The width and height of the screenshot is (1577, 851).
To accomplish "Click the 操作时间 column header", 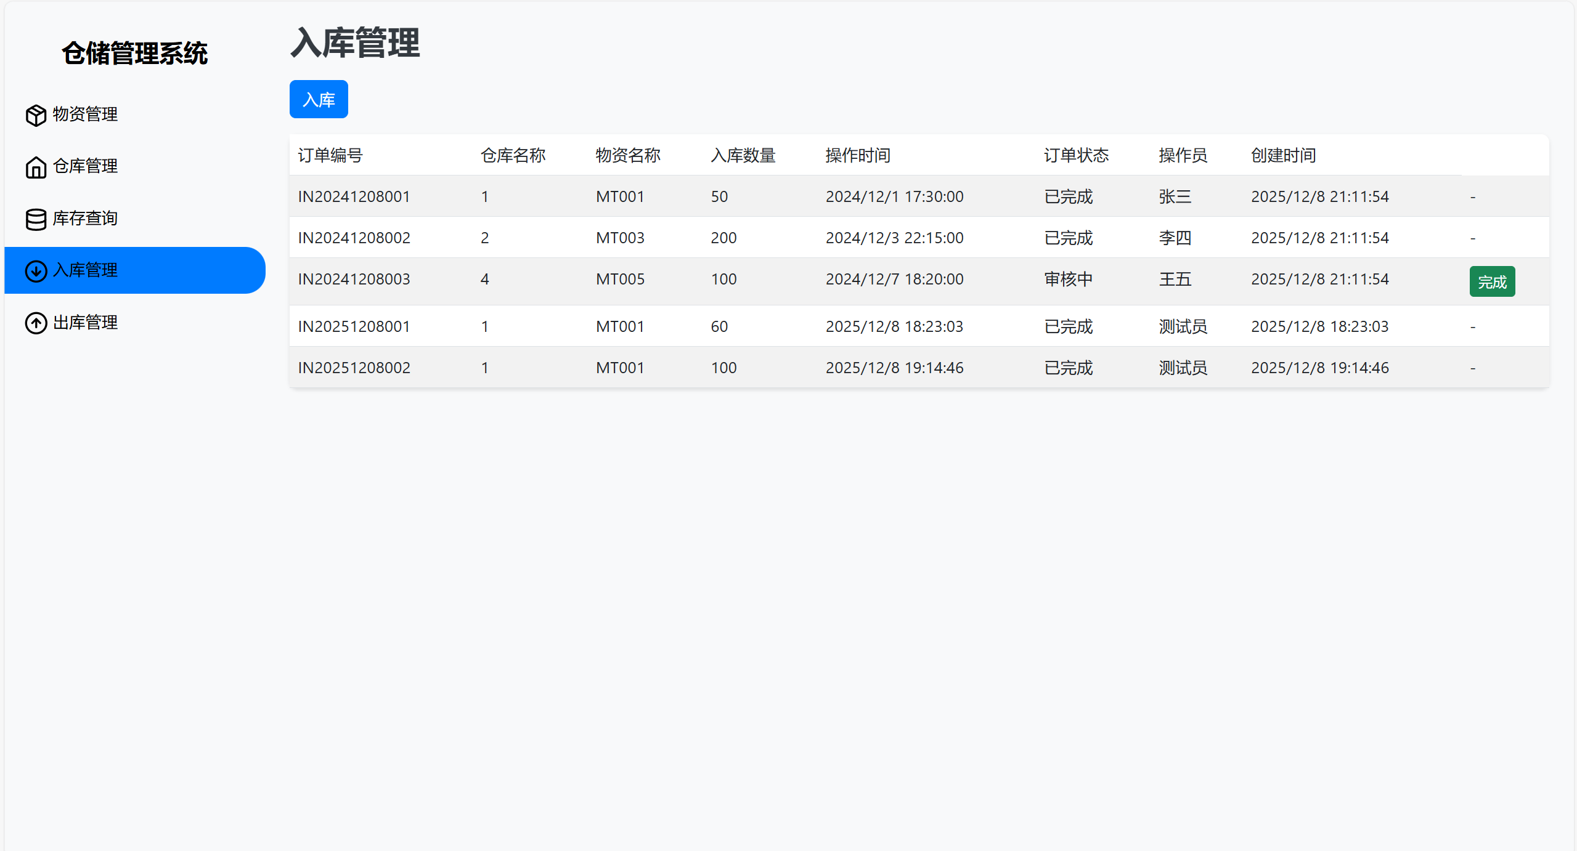I will [857, 156].
